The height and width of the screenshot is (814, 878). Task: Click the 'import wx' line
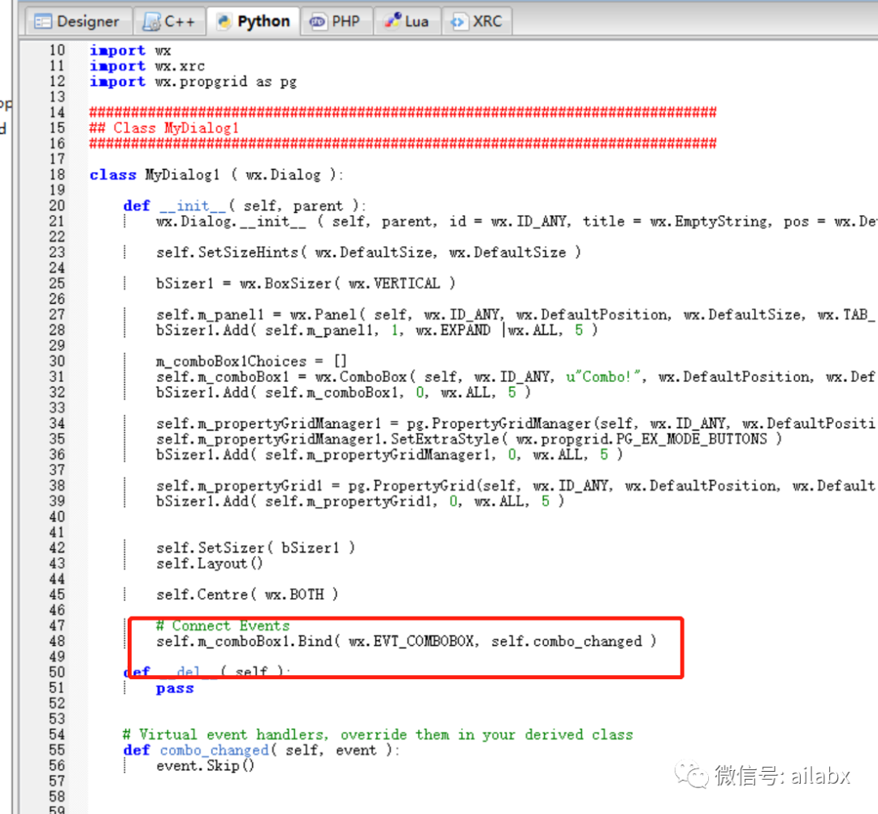(x=130, y=50)
